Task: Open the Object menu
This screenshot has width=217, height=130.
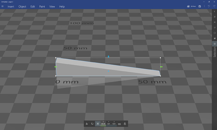Action: point(22,6)
